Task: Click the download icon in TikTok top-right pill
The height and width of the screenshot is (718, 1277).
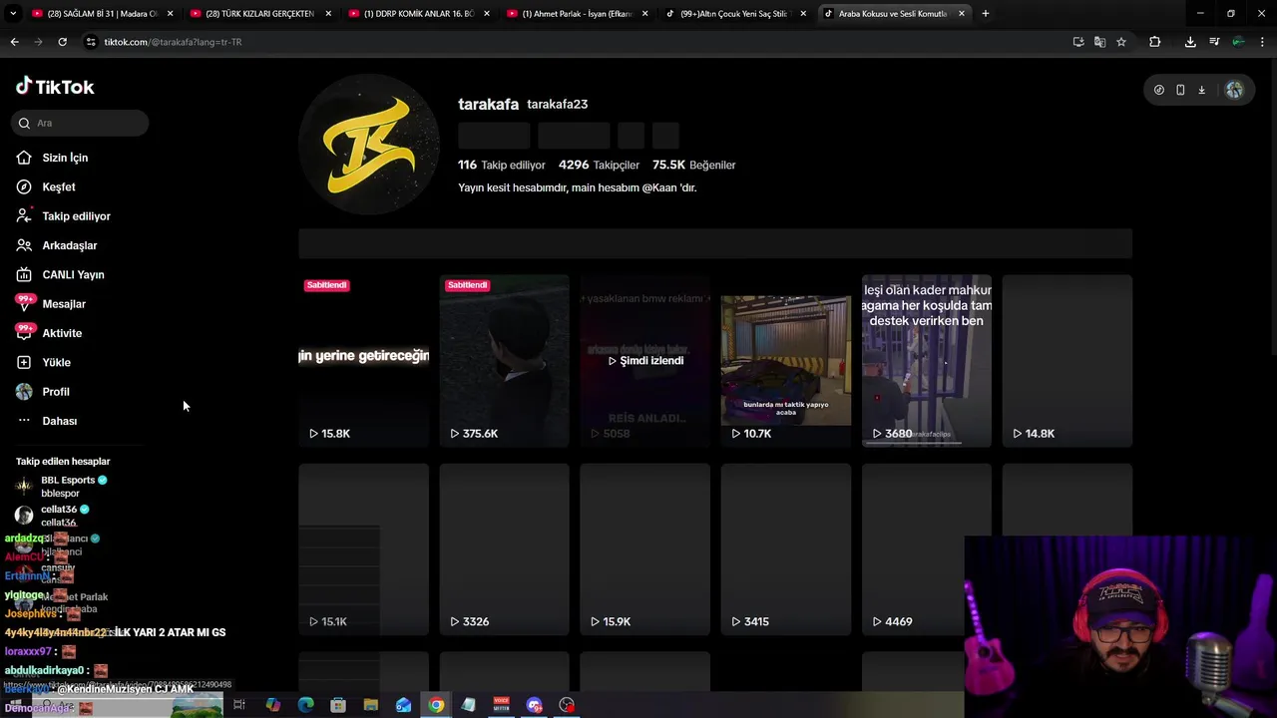Action: point(1201,90)
